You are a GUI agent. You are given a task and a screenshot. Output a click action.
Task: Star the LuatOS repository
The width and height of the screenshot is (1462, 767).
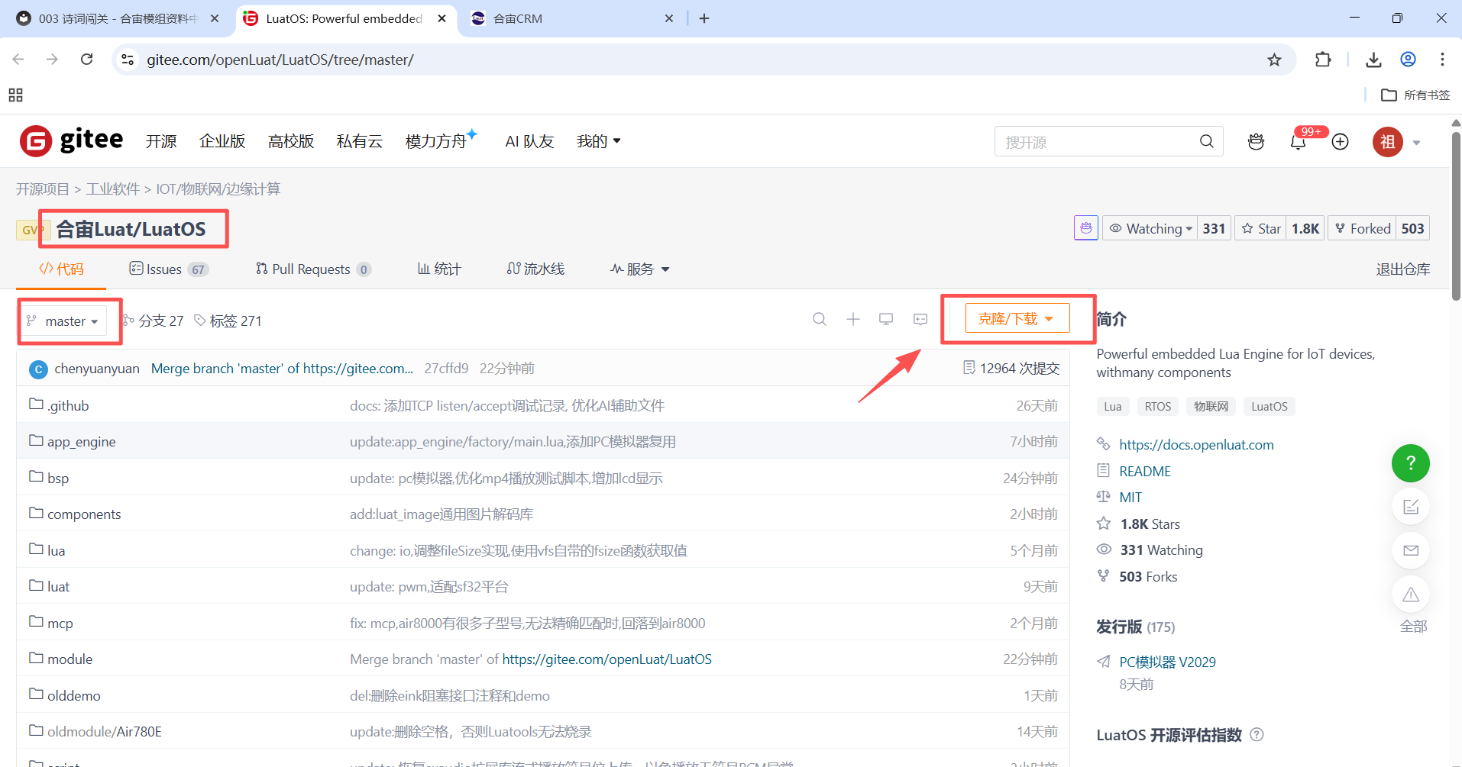point(1260,228)
